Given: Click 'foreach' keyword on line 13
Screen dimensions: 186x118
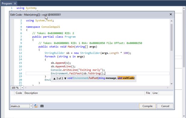Looking at the screenshot, I should click(x=50, y=57).
